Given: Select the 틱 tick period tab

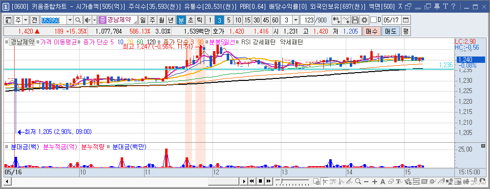Looking at the screenshot, I should point(199,20).
